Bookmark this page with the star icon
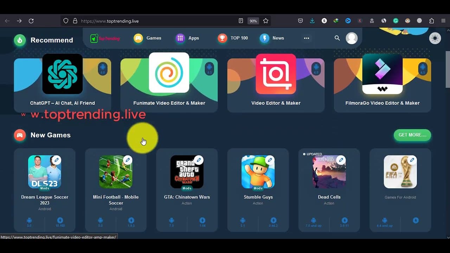This screenshot has height=253, width=450. click(x=266, y=21)
